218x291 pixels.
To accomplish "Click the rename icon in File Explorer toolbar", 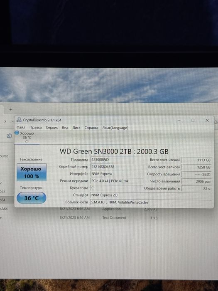I will click(x=9, y=136).
